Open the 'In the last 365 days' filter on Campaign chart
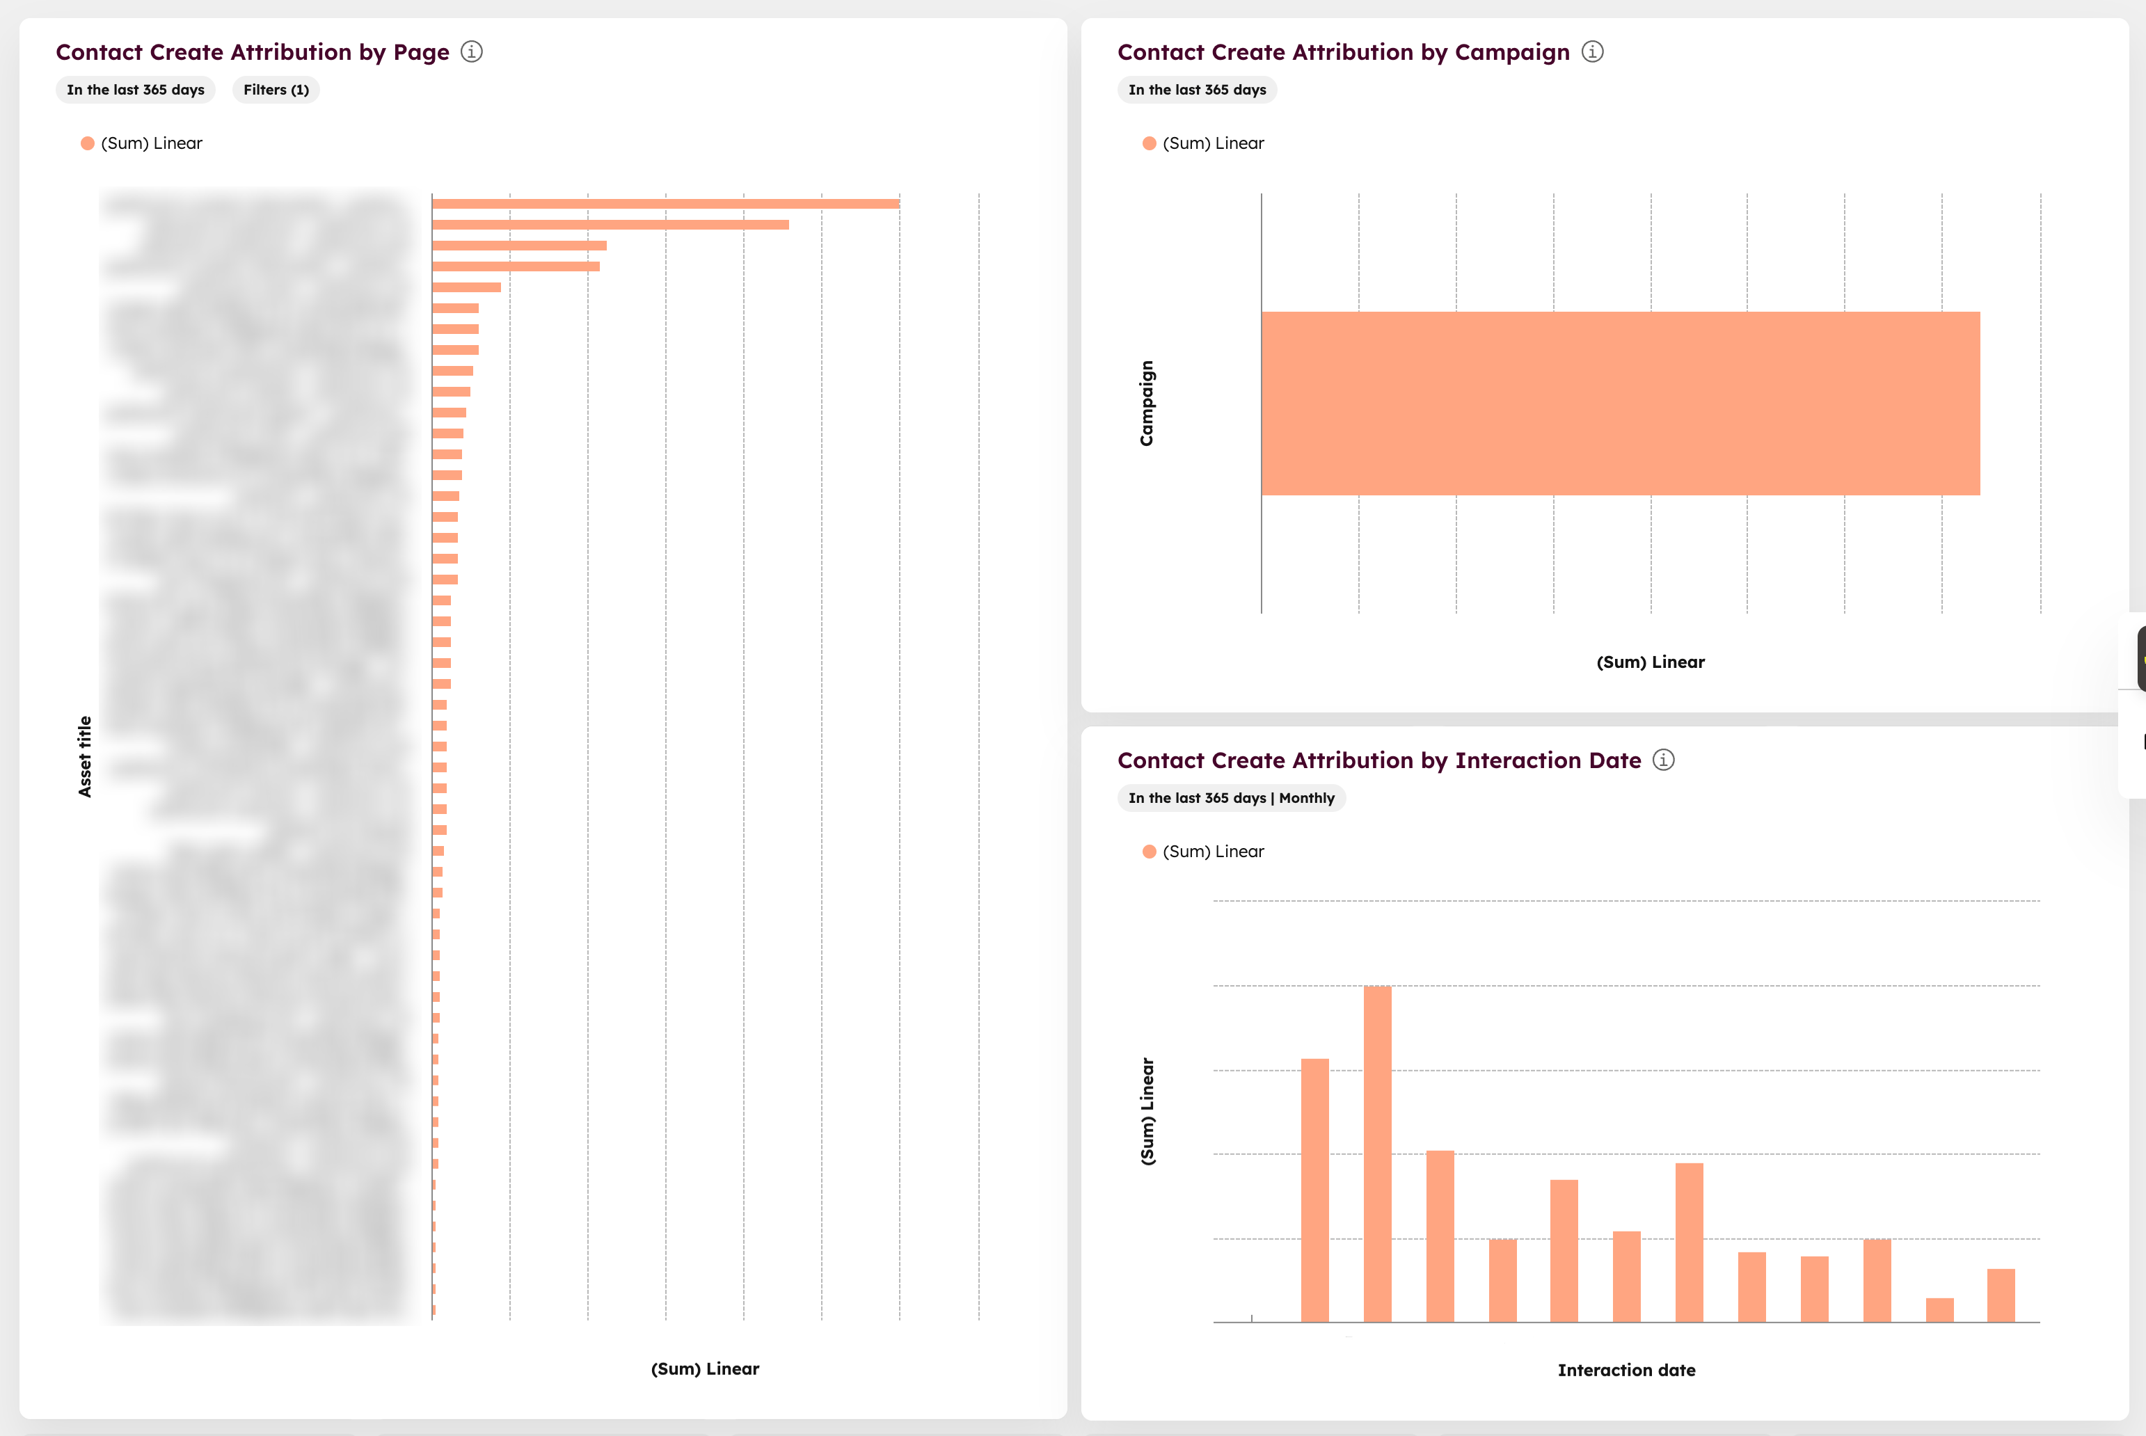2146x1436 pixels. tap(1196, 90)
